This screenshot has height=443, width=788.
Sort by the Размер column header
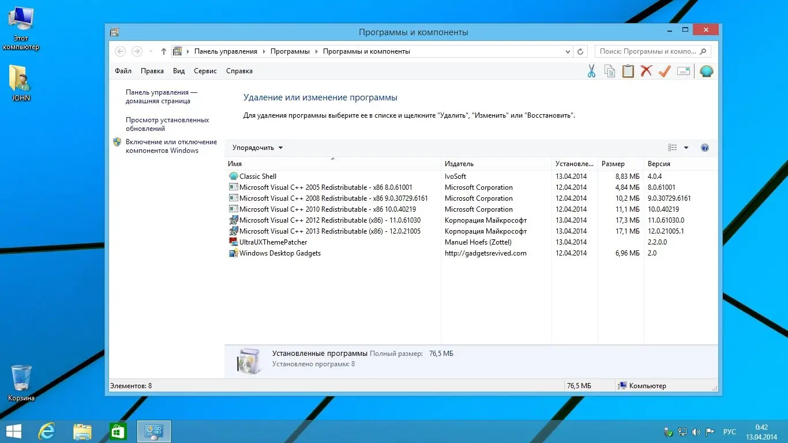point(620,164)
